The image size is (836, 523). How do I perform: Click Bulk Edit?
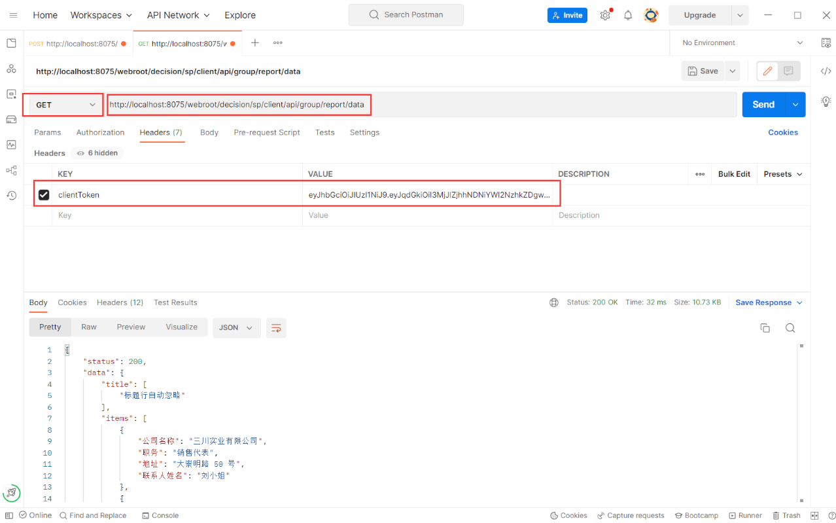click(x=734, y=174)
